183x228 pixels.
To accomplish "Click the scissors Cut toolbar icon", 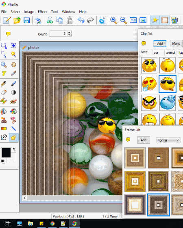I will tap(50, 20).
